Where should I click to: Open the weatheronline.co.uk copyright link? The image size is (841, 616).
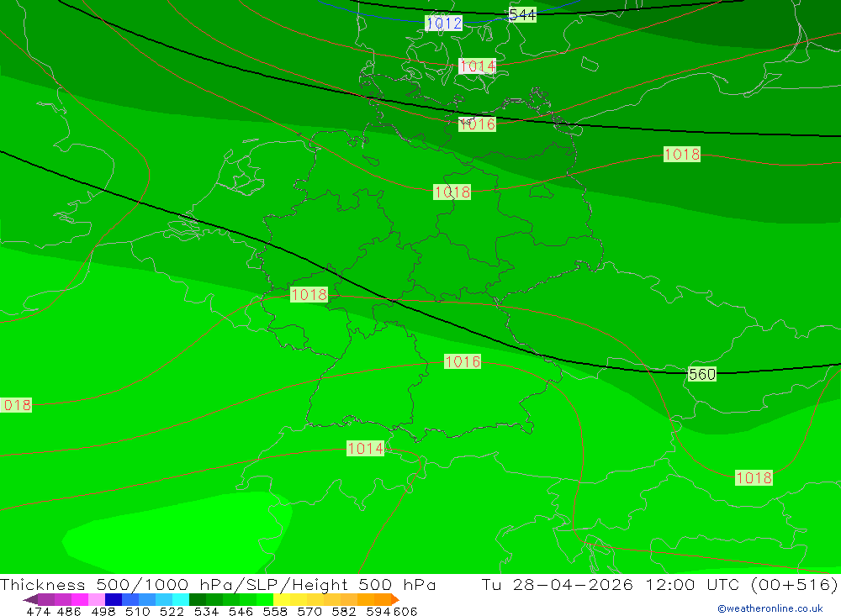(x=770, y=608)
